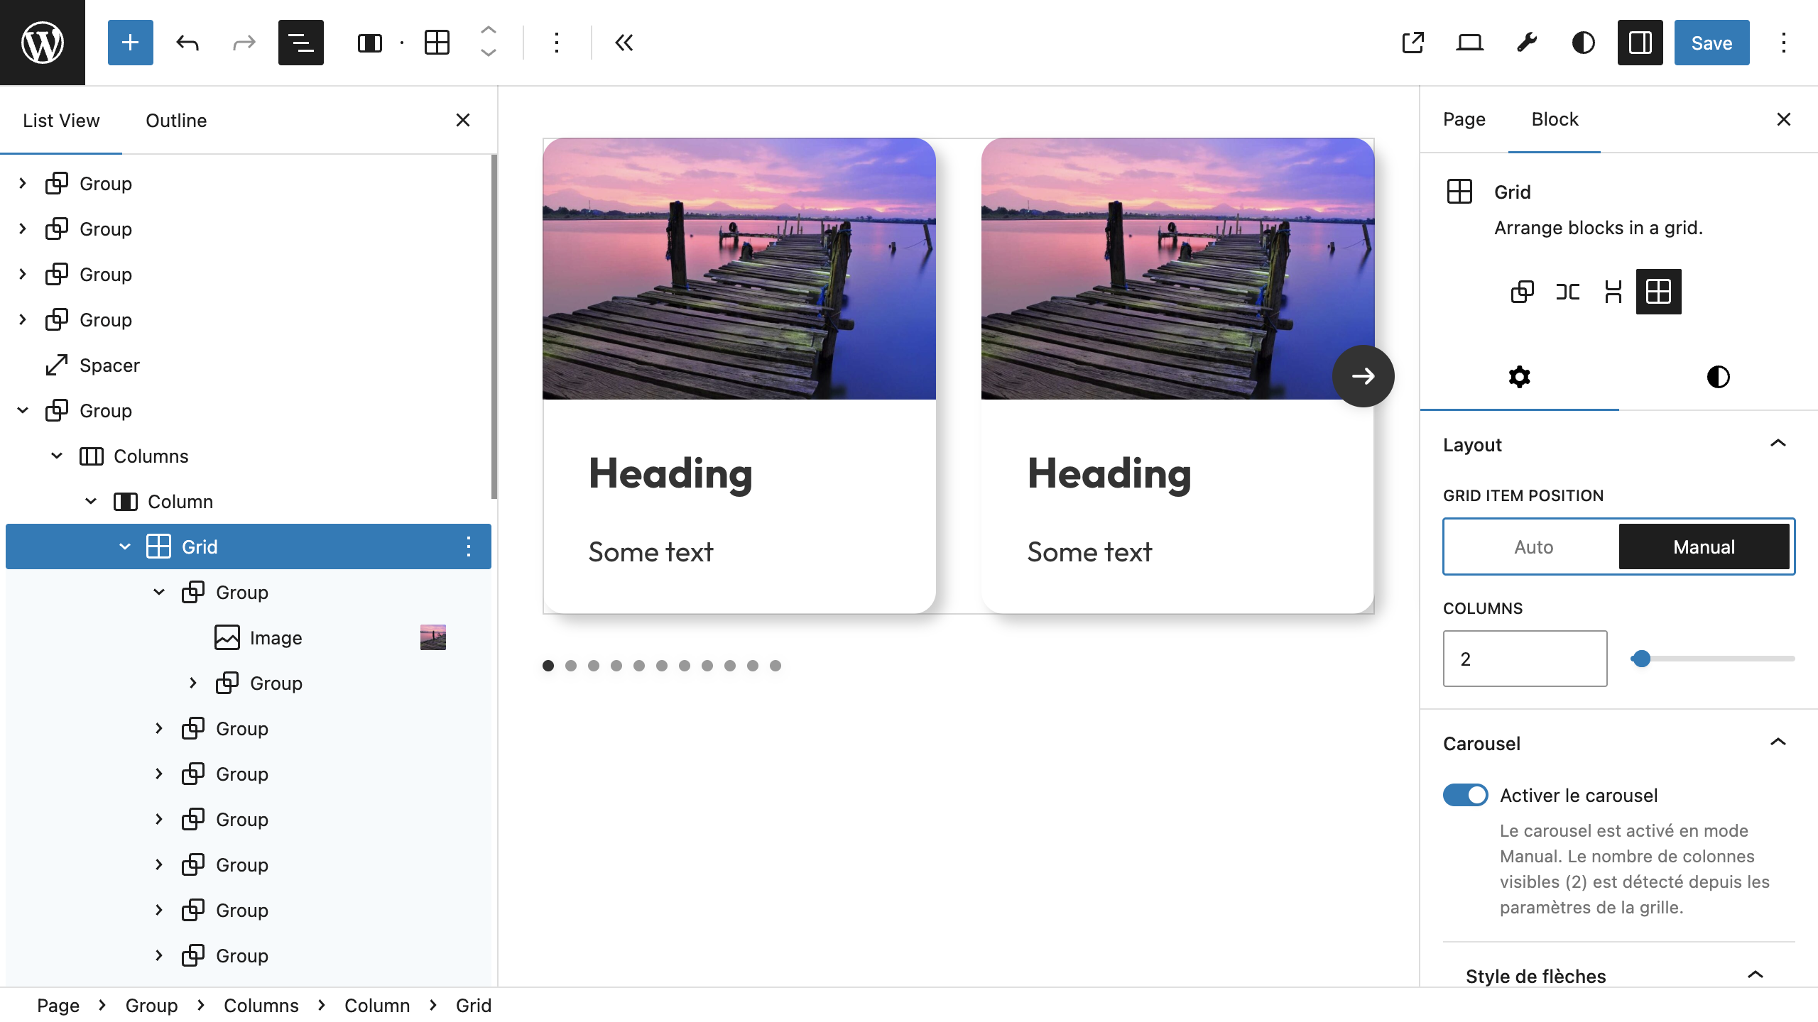Switch to the Outline tab
This screenshot has height=1022, width=1818.
pyautogui.click(x=176, y=121)
